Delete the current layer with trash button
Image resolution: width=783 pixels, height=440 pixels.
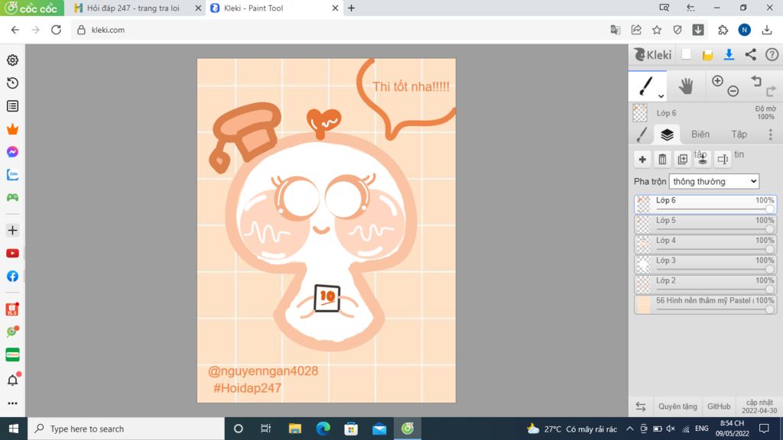click(x=662, y=159)
